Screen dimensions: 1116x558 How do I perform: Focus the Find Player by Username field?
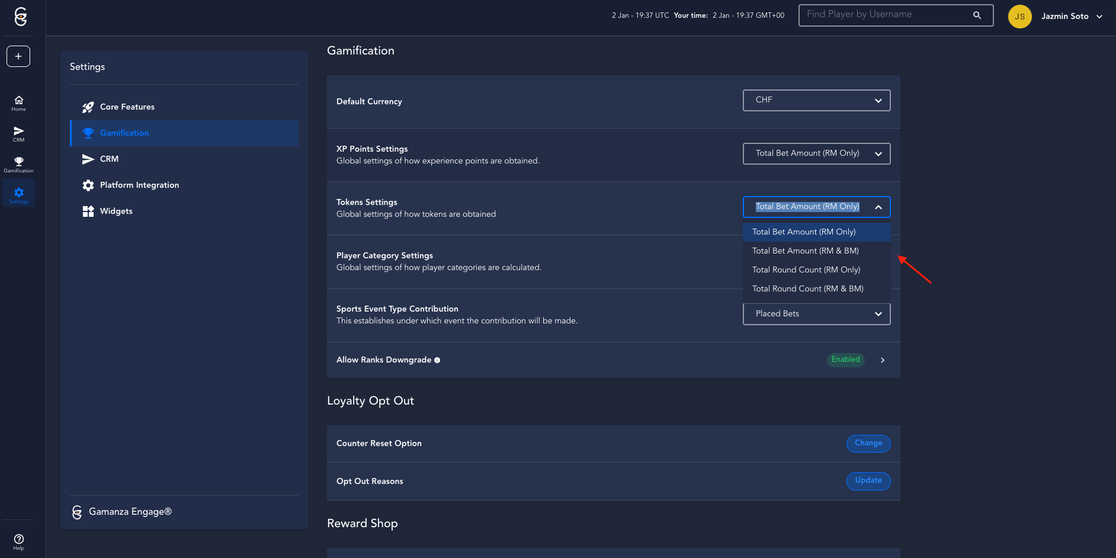tap(886, 15)
